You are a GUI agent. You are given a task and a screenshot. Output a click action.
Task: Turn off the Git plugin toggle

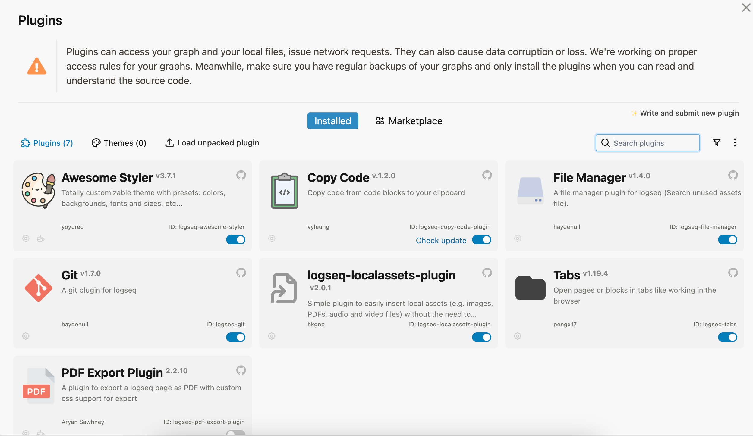[x=236, y=337]
